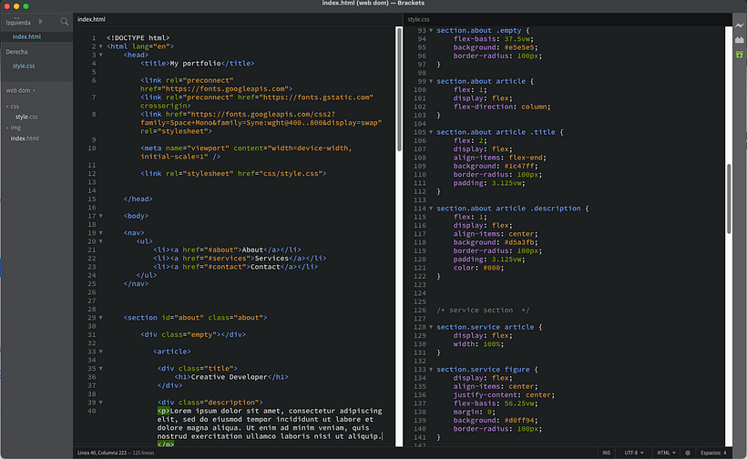The height and width of the screenshot is (459, 747).
Task: Open style.css inside the css folder
Action: 26,117
